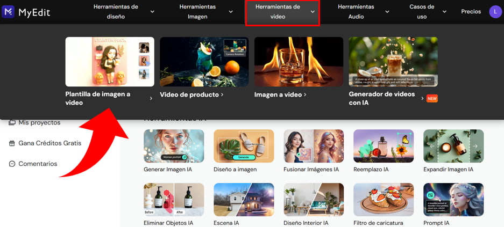Click the Comentarios speech bubble icon
The width and height of the screenshot is (504, 227).
click(x=12, y=164)
